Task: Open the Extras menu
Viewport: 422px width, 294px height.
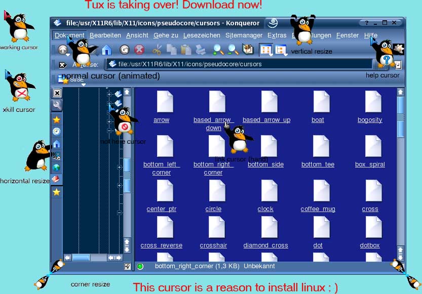Action: click(x=277, y=35)
